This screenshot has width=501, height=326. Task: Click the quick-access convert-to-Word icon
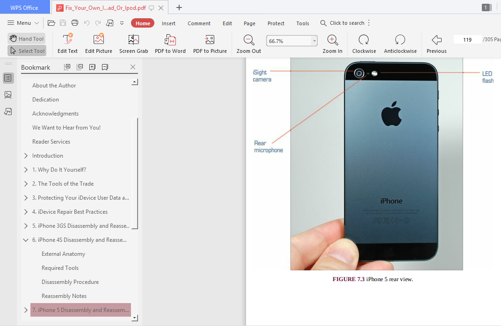pos(110,23)
